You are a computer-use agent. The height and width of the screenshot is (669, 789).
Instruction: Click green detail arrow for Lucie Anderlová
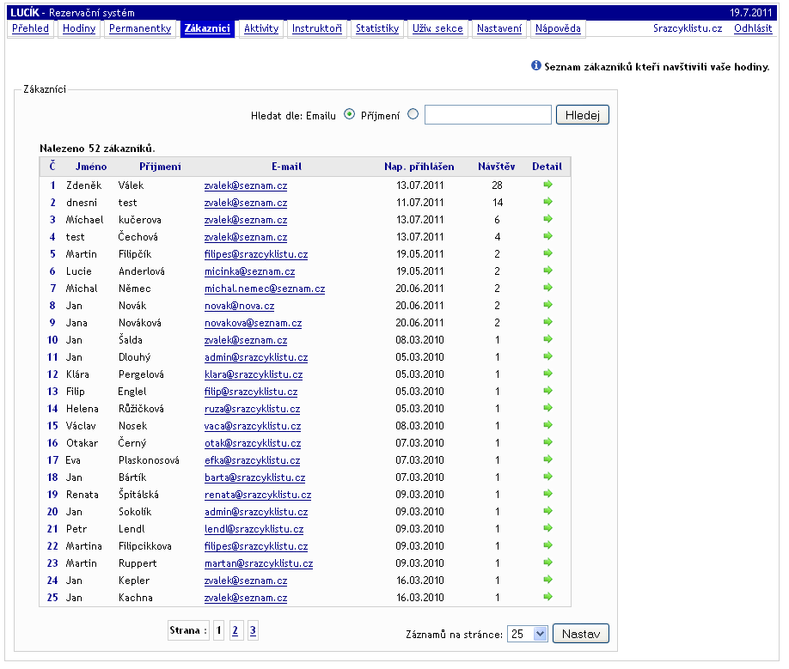point(547,271)
